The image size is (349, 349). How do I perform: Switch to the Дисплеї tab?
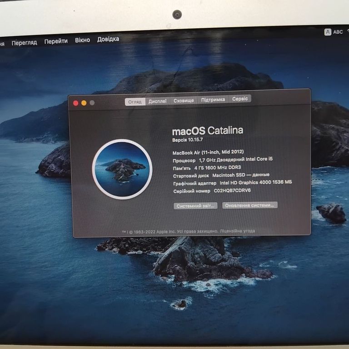click(157, 101)
